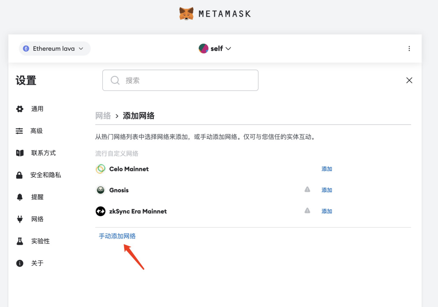Click the warning icon beside zkSync Era Mainnet
The image size is (438, 307).
[307, 210]
